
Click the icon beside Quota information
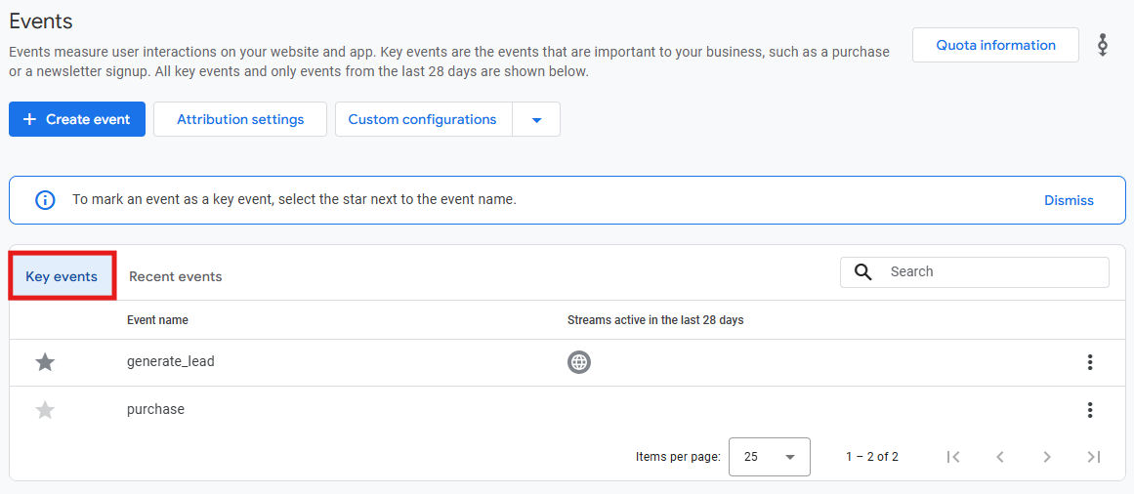tap(1102, 45)
